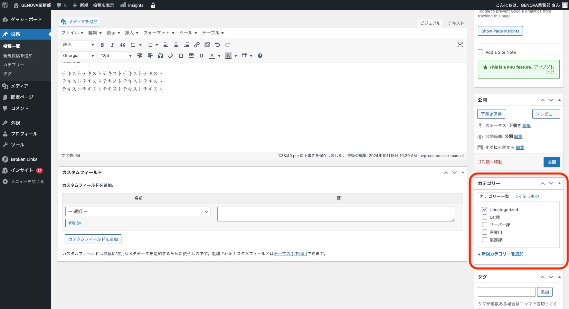Open the text color picker swatch
Screen dimensions: 569x309
[x=212, y=56]
